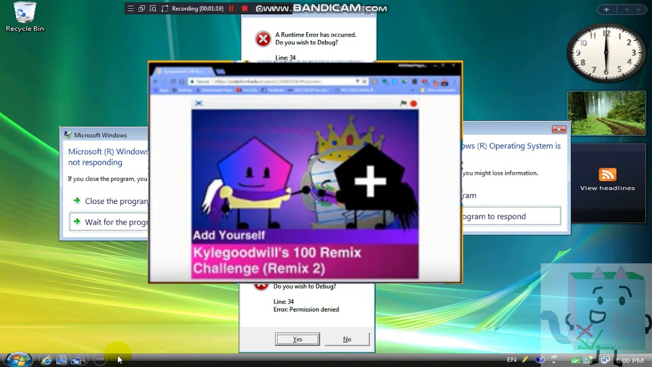
Task: Click browser reload icon in captured window
Action: [x=173, y=82]
